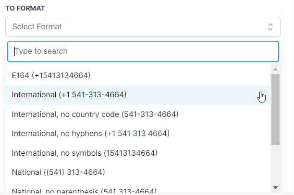The image size is (294, 195).
Task: Select International, no hyphens format
Action: [x=90, y=133]
